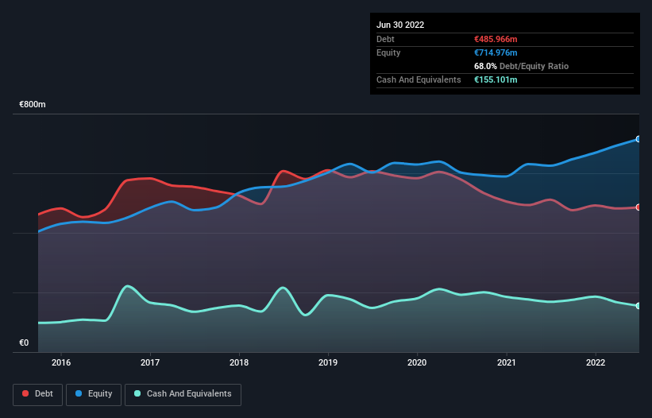Viewport: 652px width, 418px height.
Task: Click the red Debt legend dot
Action: (25, 393)
